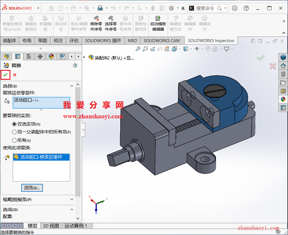Open the 布局 ribbon tab

[x=27, y=40]
